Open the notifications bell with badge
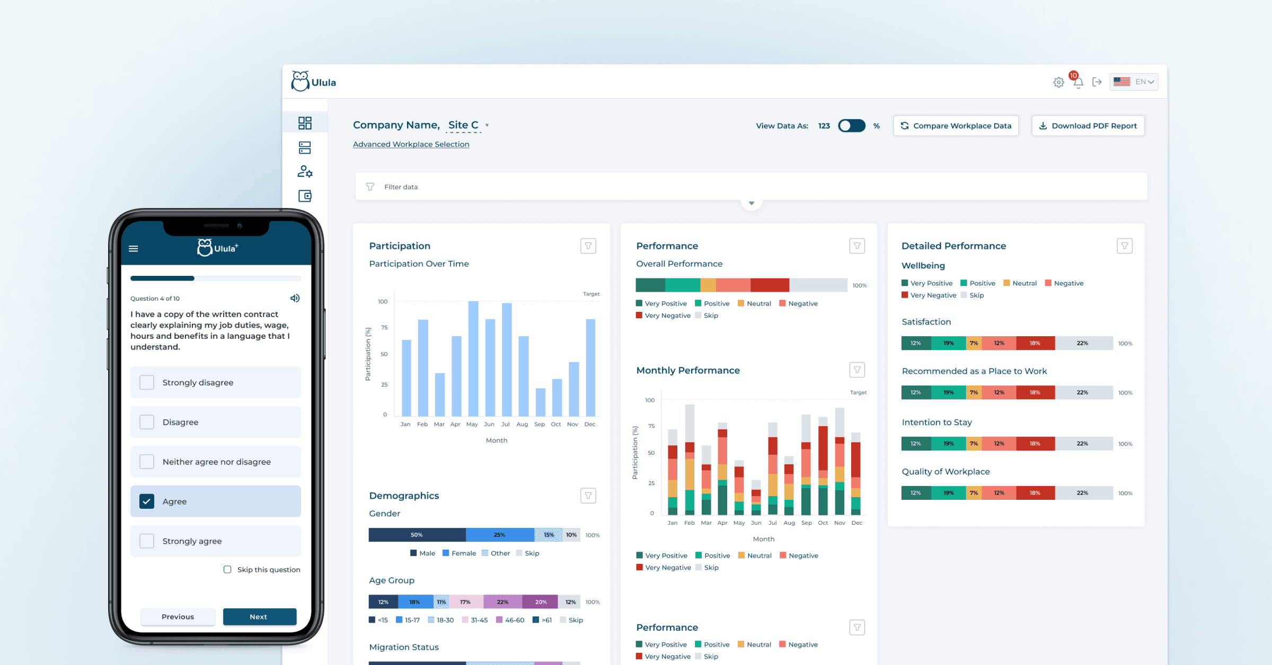The image size is (1272, 665). (x=1078, y=82)
